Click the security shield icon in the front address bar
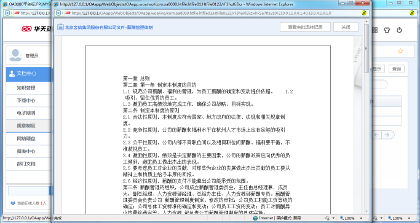Image resolution: width=420 pixels, height=223 pixels. 58,13
